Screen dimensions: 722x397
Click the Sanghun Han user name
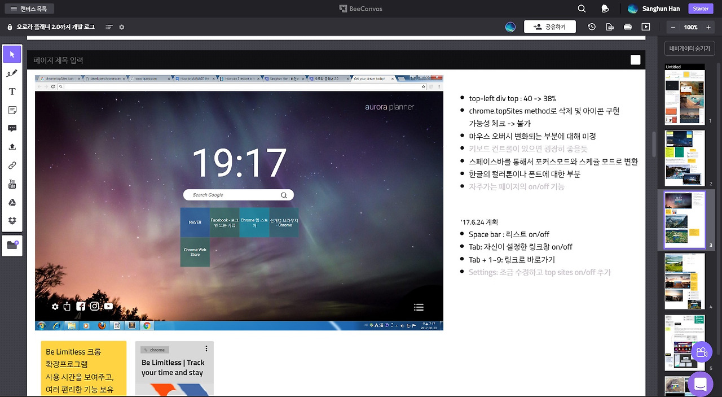click(x=661, y=8)
